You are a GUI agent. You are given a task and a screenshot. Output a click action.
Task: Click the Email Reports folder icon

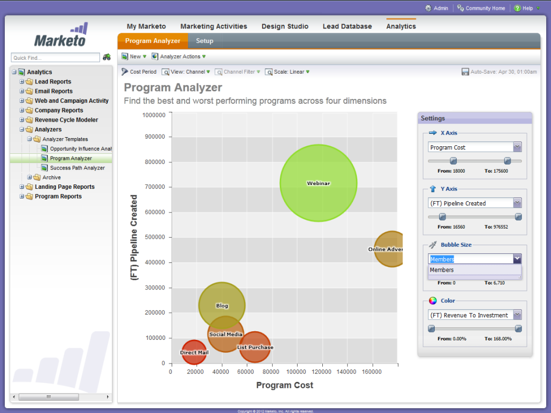click(30, 91)
